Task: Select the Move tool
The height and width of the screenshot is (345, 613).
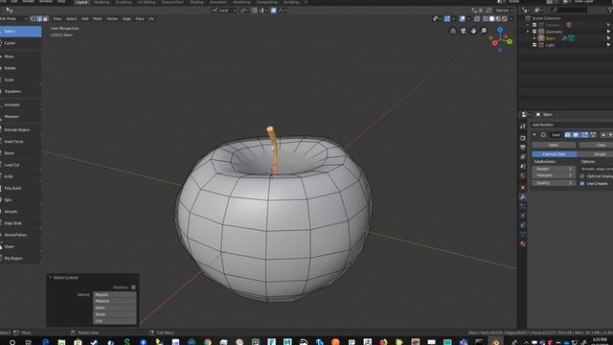Action: (20, 57)
